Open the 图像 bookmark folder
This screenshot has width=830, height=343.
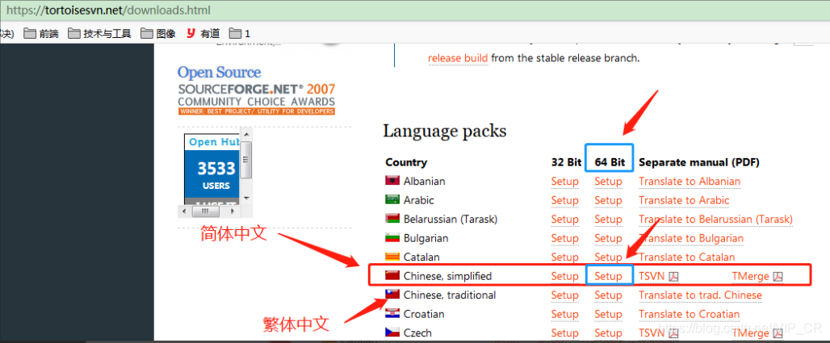pyautogui.click(x=157, y=33)
